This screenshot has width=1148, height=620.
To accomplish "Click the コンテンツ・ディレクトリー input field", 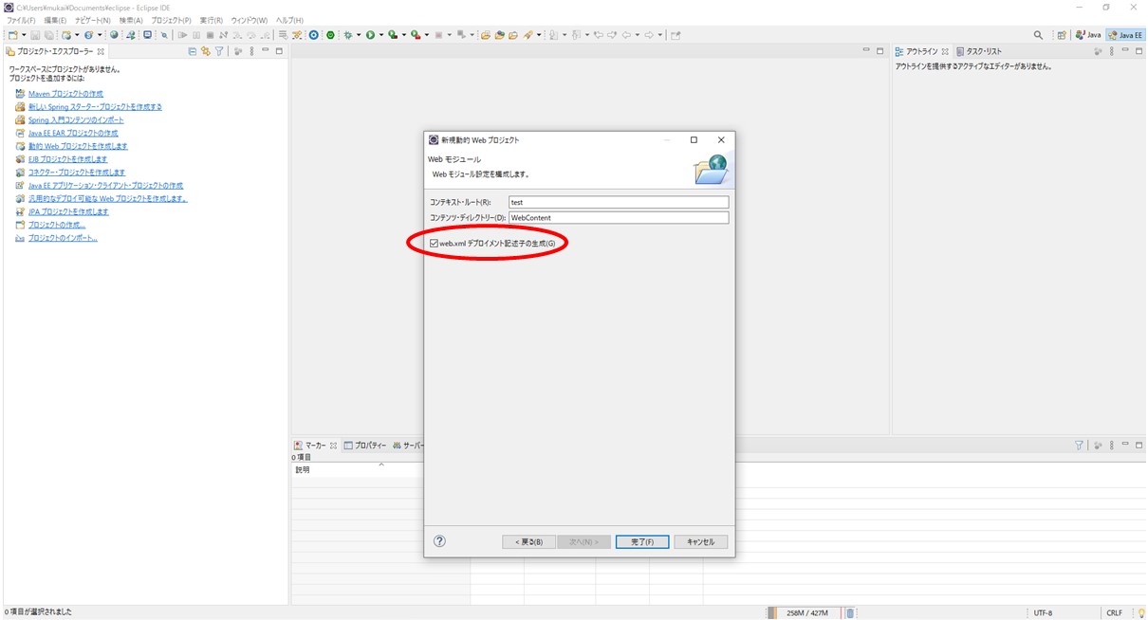I will 619,218.
